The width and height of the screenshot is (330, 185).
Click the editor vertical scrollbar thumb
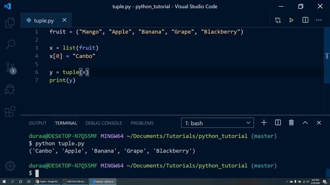327,56
